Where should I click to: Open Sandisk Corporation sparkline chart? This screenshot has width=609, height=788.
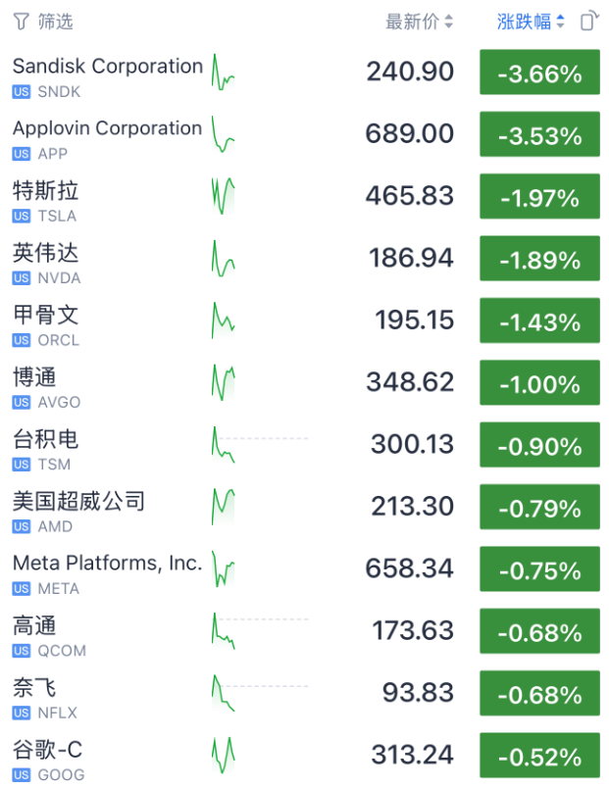(x=224, y=74)
